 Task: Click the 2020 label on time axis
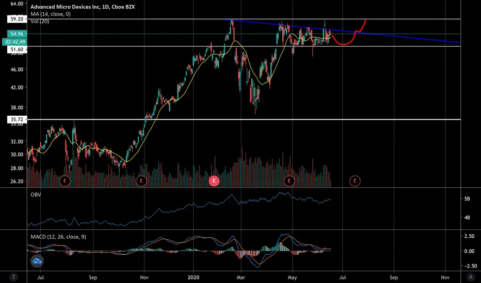tap(193, 277)
